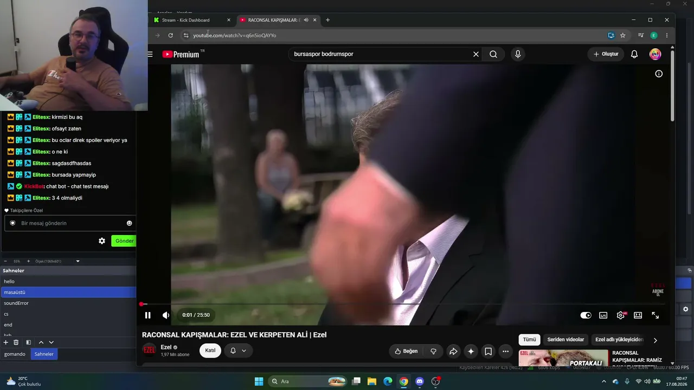
Task: Open the video info card icon
Action: (x=659, y=74)
